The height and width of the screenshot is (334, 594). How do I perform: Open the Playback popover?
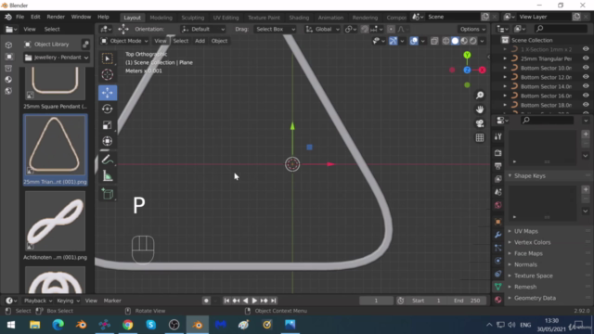pos(37,301)
